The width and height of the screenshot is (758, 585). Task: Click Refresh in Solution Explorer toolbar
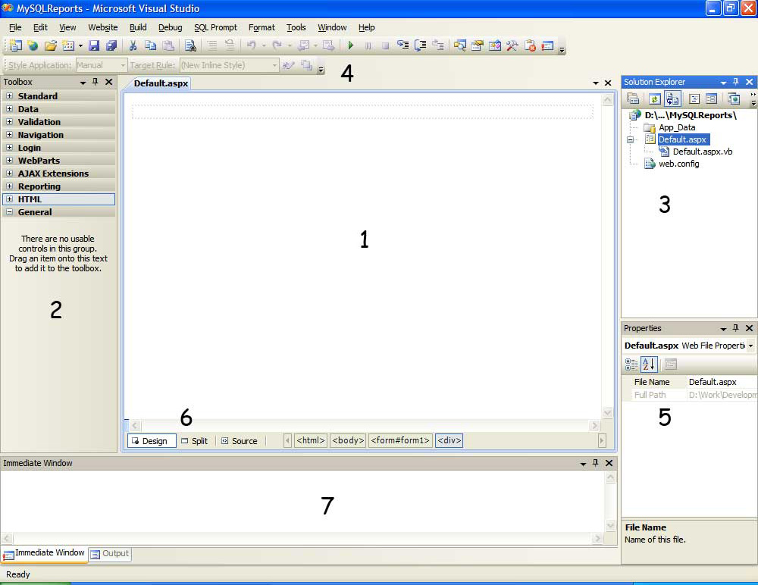click(654, 99)
